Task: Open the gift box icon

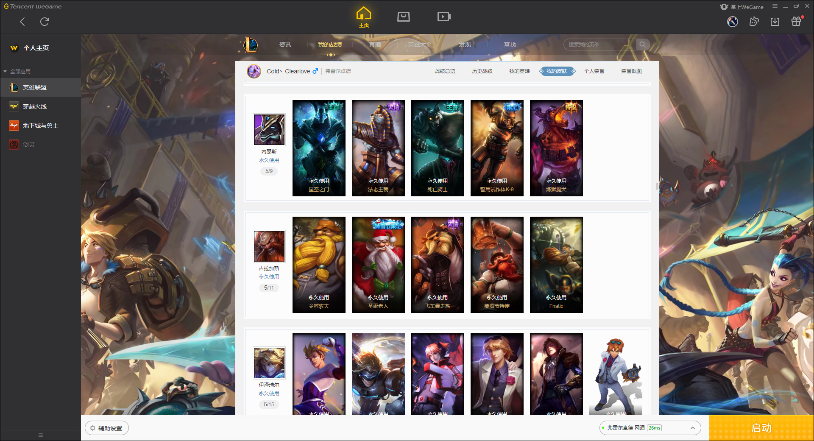Action: pos(796,21)
